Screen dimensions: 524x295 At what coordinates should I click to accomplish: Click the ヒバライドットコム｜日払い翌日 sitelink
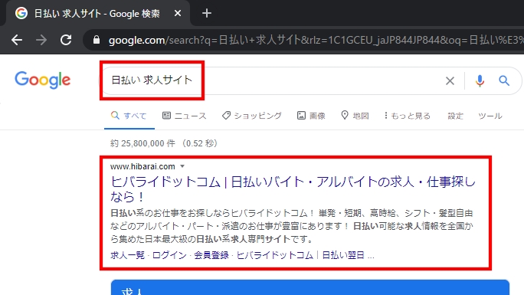pyautogui.click(x=300, y=256)
